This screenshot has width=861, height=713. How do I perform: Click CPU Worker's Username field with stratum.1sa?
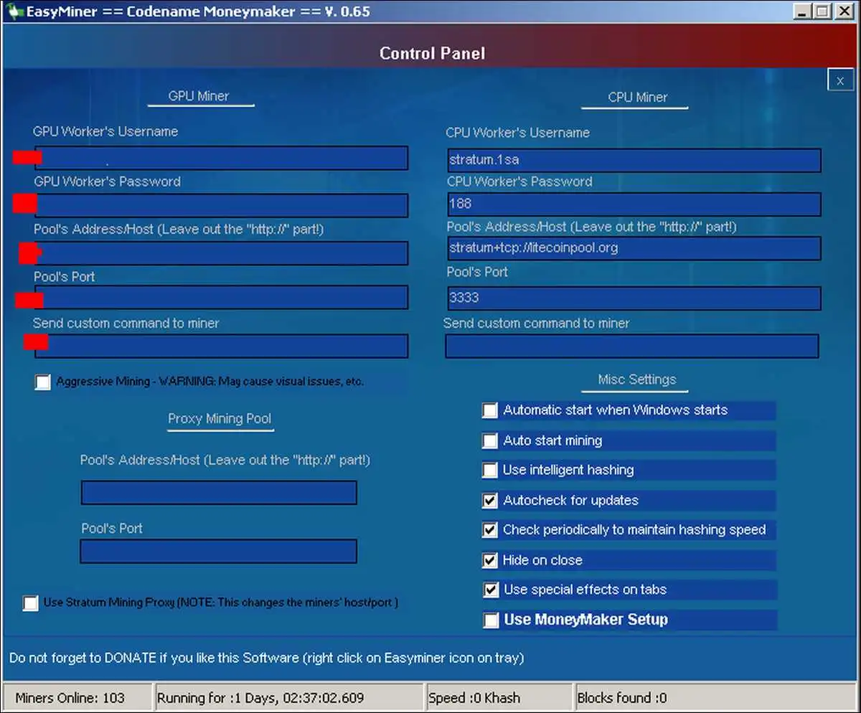(x=634, y=160)
